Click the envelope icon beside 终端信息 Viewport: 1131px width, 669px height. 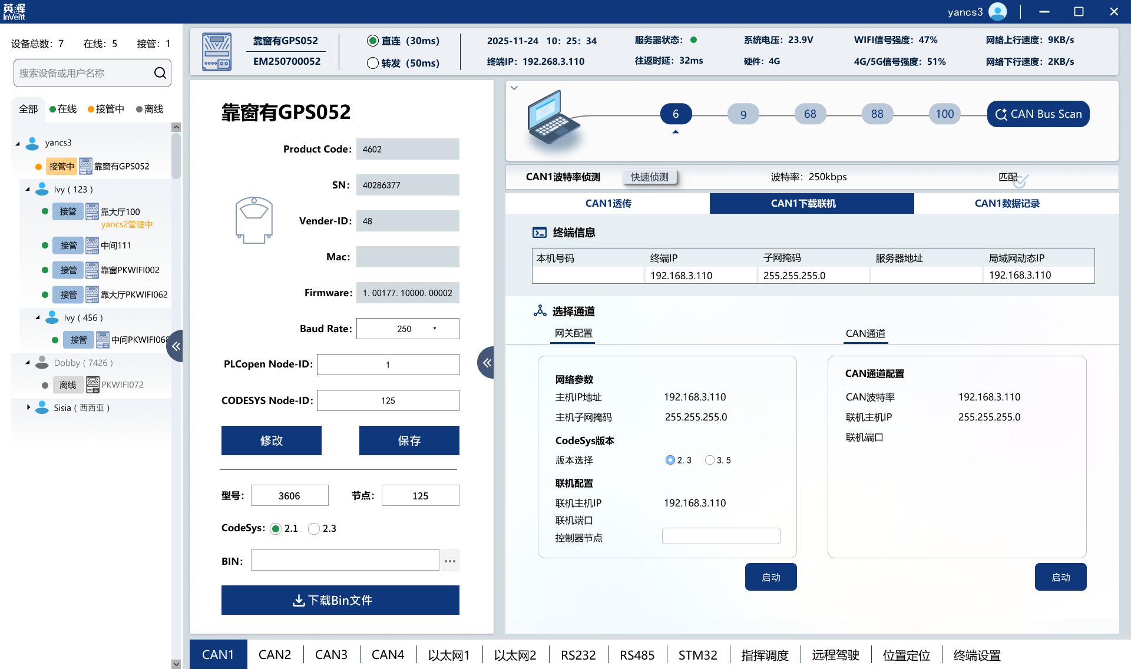pos(540,232)
